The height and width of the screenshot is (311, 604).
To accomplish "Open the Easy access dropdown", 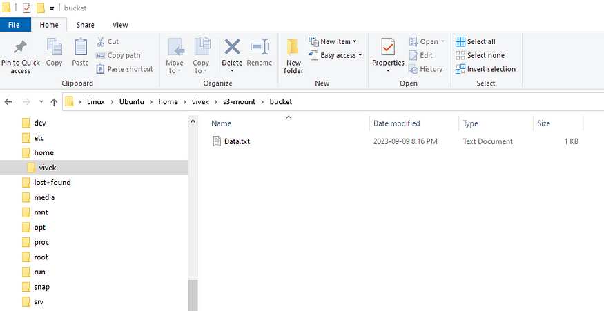I will (335, 55).
